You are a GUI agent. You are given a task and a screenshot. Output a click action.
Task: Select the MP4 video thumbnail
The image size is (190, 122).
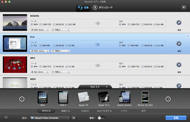[15, 65]
